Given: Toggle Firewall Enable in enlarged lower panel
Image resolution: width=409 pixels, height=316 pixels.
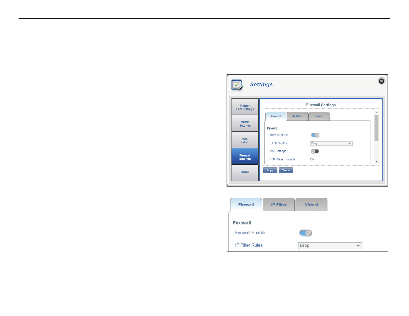Looking at the screenshot, I should click(306, 233).
